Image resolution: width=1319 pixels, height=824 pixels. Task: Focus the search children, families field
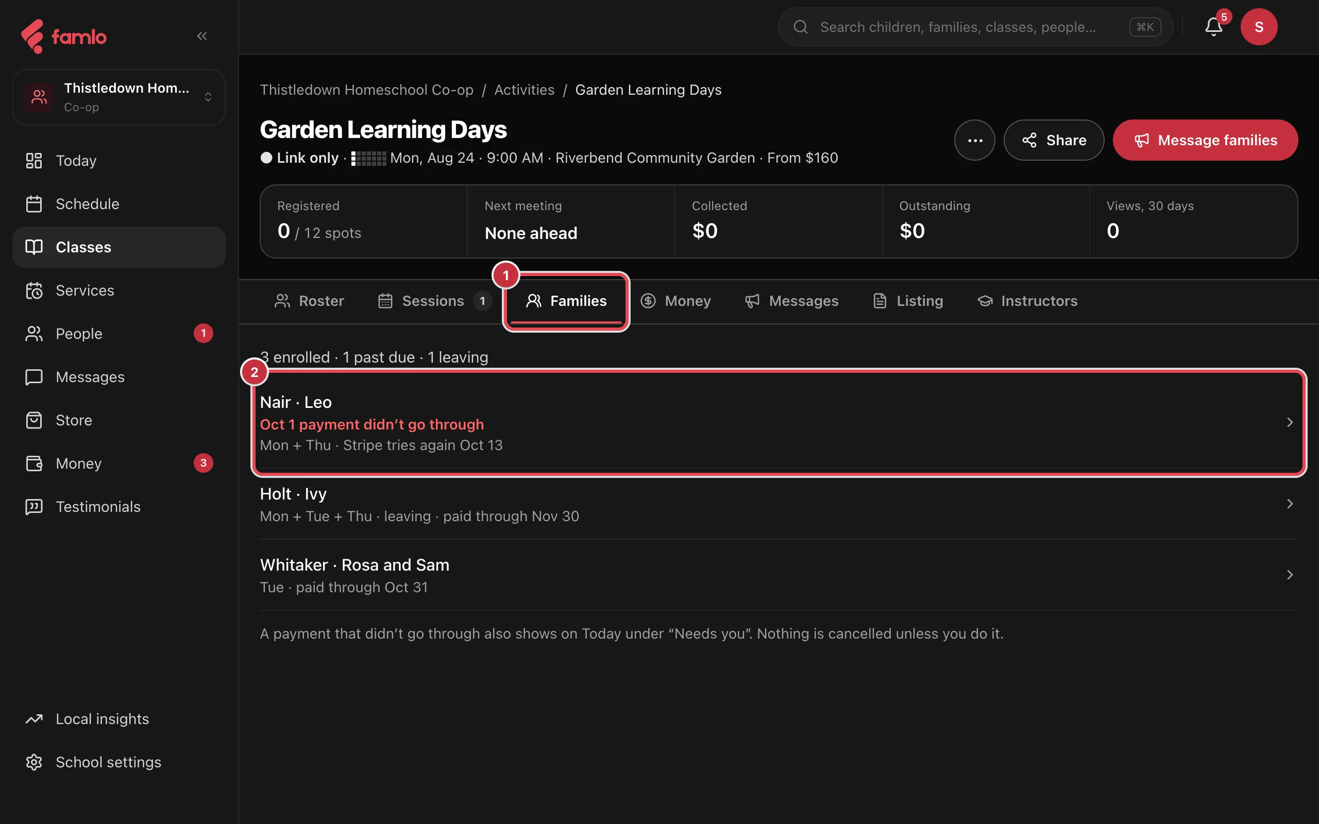pos(974,27)
